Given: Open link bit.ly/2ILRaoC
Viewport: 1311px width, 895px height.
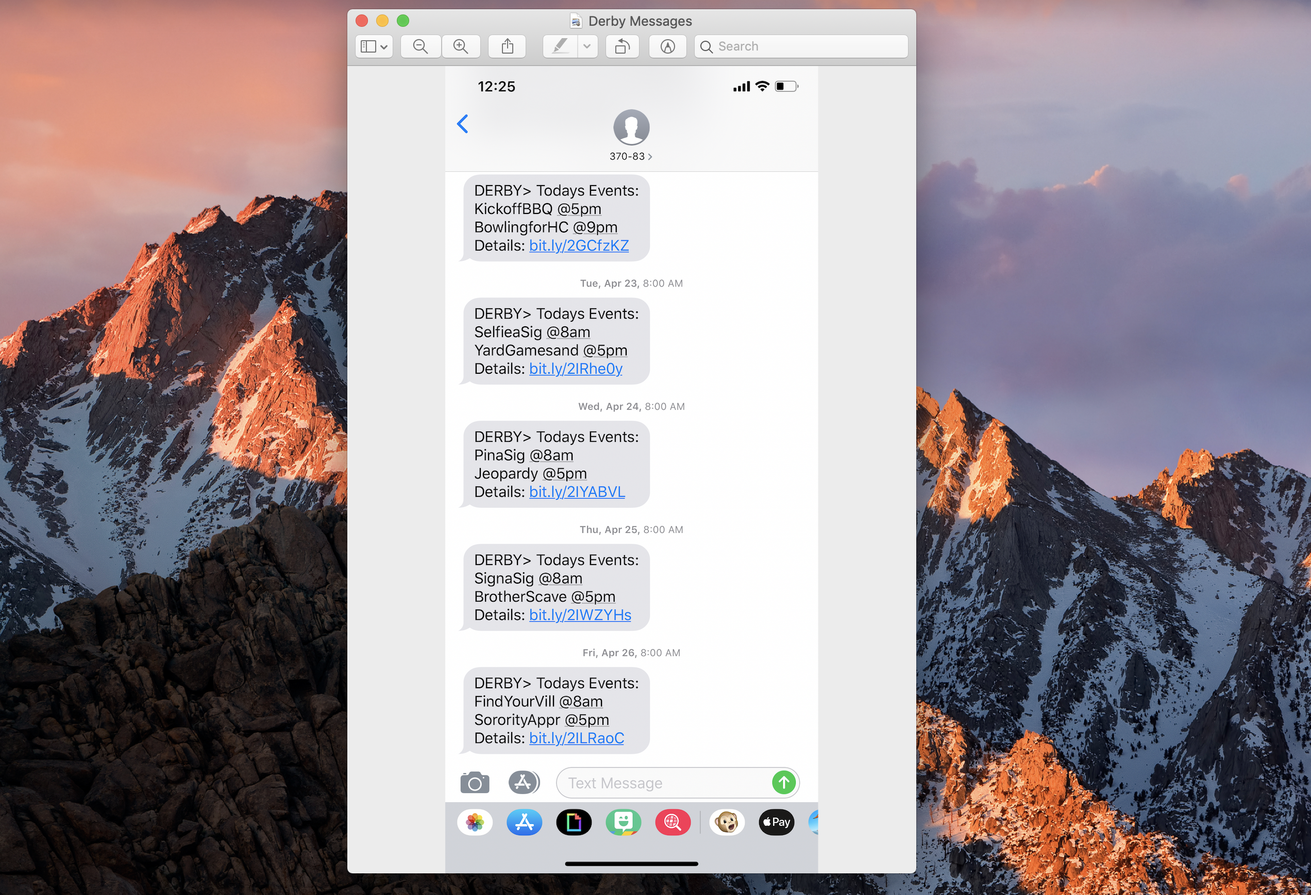Looking at the screenshot, I should (x=577, y=738).
